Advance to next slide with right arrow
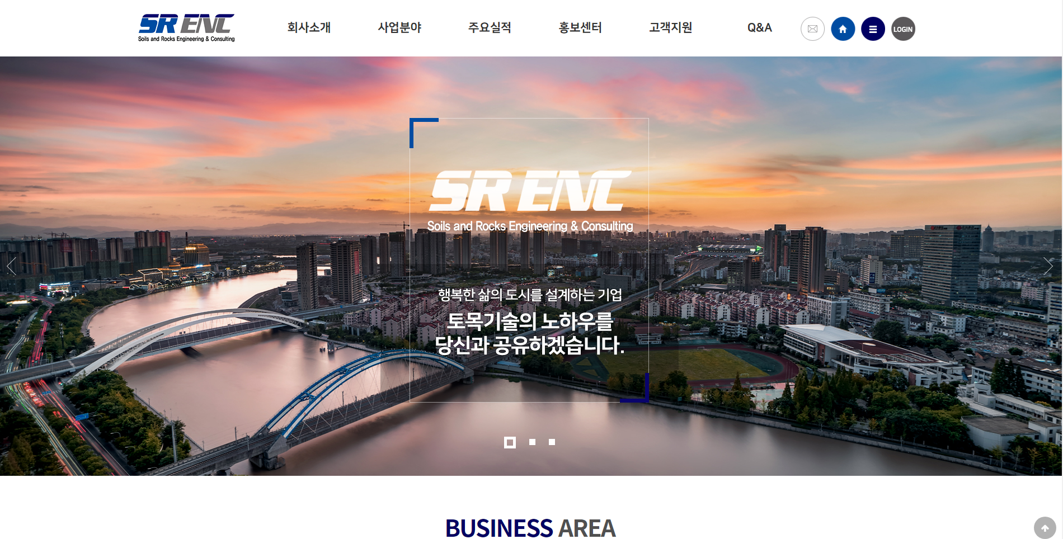This screenshot has width=1063, height=539. tap(1048, 266)
